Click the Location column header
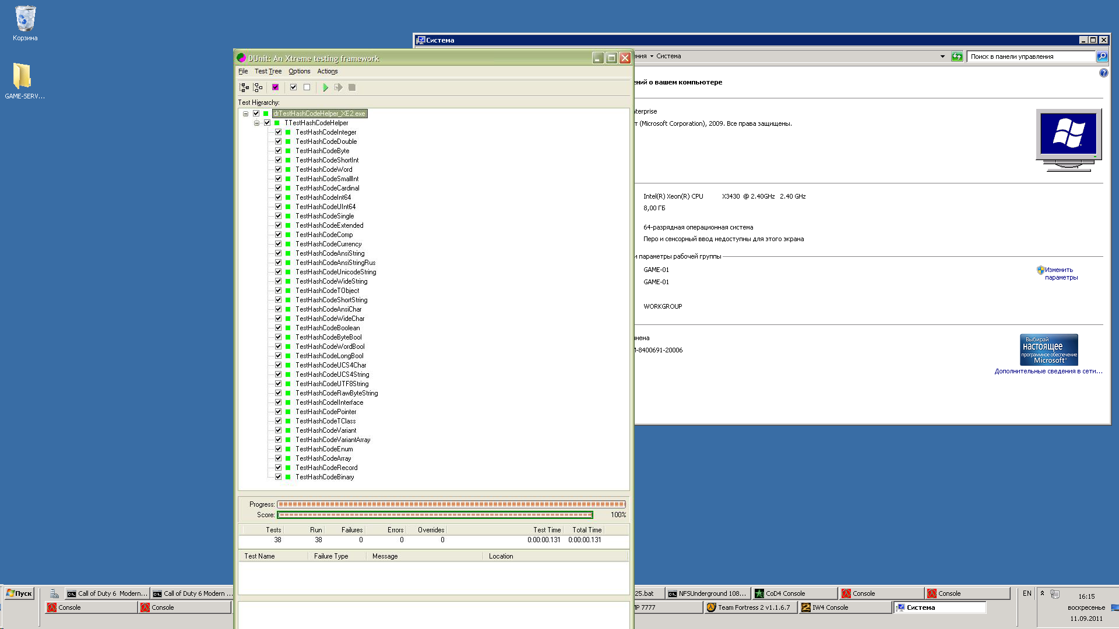 coord(555,556)
